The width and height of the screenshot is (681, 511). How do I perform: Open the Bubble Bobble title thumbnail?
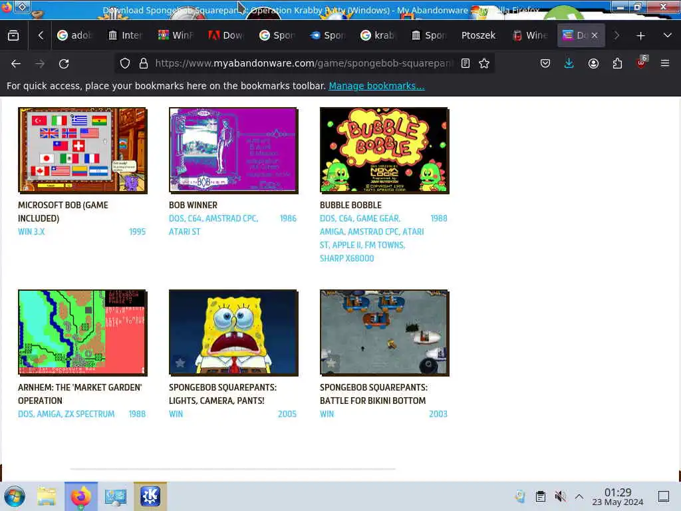(x=384, y=150)
